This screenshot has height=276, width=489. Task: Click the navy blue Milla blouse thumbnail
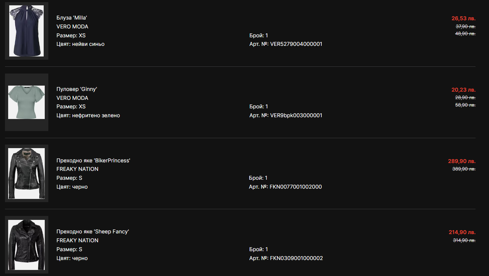click(x=26, y=31)
